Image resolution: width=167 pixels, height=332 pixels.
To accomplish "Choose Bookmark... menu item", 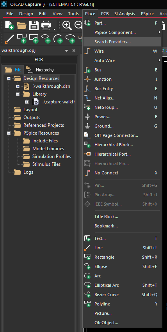I will [x=123, y=226].
